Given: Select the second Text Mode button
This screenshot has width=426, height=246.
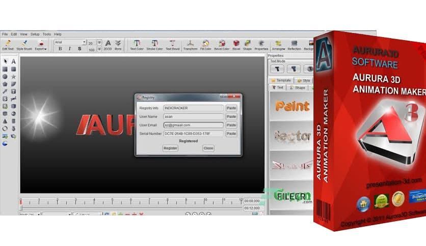Looking at the screenshot, I should click(x=294, y=69).
